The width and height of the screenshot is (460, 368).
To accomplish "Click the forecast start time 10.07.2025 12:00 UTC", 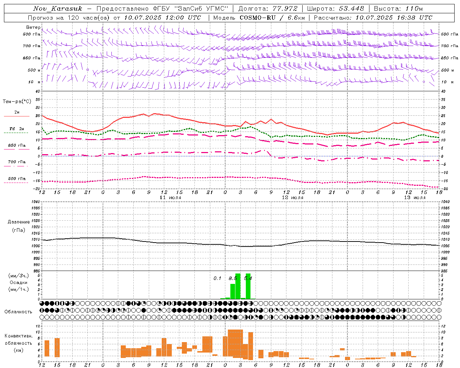I will coord(162,18).
